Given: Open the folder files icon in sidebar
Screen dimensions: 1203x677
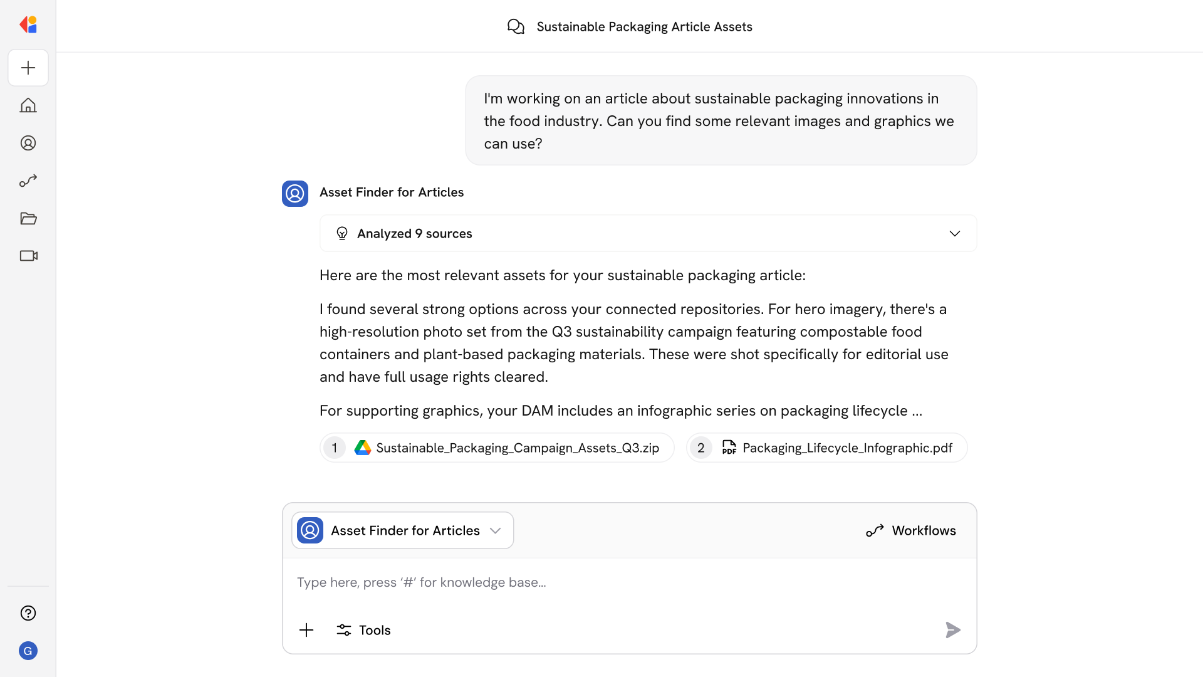Looking at the screenshot, I should [x=28, y=218].
